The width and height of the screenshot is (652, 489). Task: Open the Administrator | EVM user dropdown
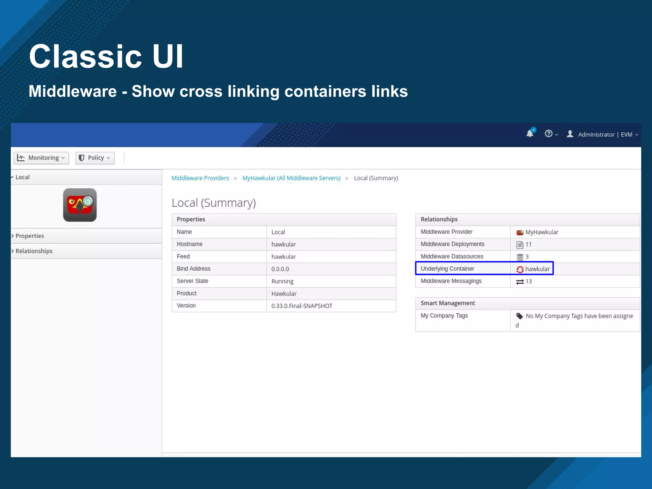pyautogui.click(x=608, y=134)
